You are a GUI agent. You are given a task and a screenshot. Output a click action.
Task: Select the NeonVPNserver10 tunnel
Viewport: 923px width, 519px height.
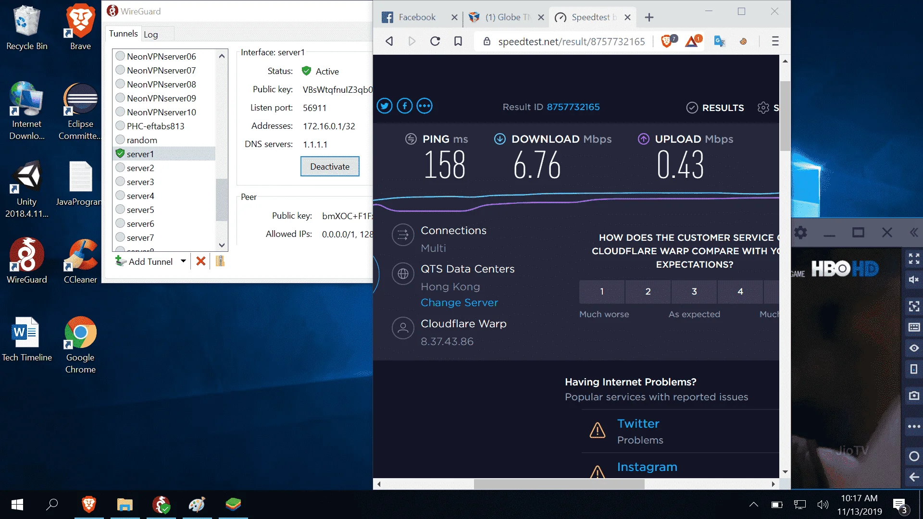[x=164, y=112]
